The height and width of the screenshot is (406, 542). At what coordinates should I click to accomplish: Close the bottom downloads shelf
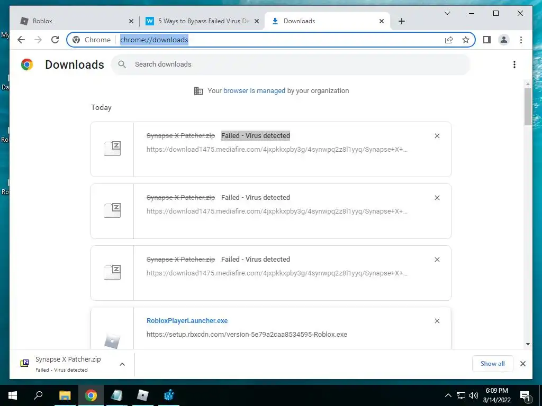522,364
